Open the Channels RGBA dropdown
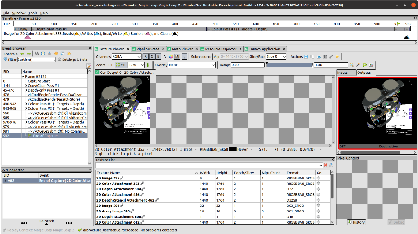Screen dimensions: 418x234 coord(126,56)
